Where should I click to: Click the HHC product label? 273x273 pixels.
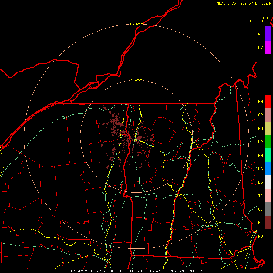(266, 18)
